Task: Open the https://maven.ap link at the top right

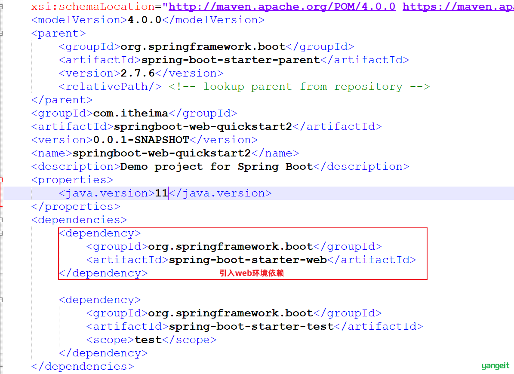Action: coord(458,6)
